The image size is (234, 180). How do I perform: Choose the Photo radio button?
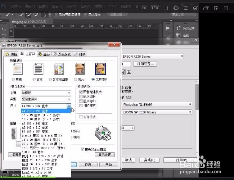(x=75, y=80)
